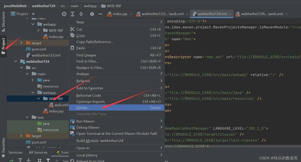Viewport: 301px width, 162px height.
Task: Open the Structure tool window
Action: point(3,19)
